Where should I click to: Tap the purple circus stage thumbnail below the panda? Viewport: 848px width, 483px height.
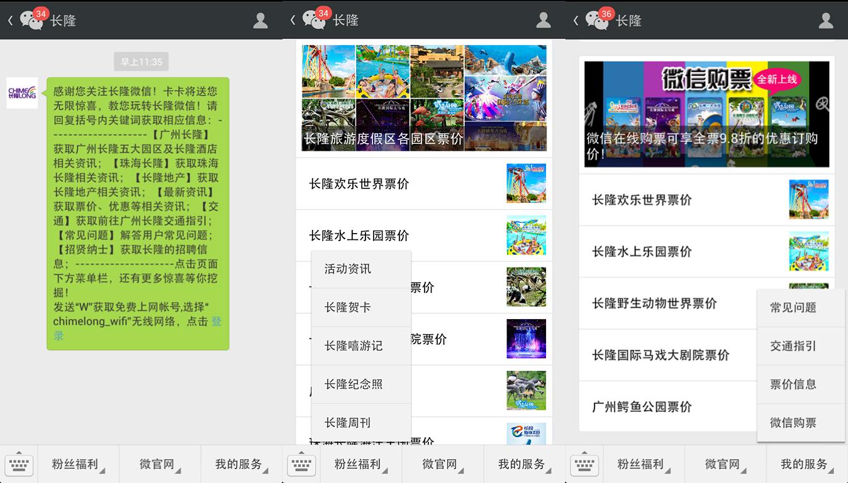click(x=527, y=339)
